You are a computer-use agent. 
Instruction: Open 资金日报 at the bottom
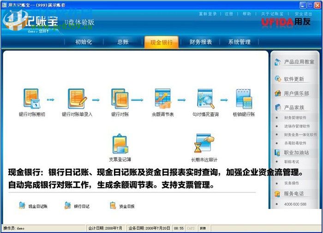coord(122,206)
